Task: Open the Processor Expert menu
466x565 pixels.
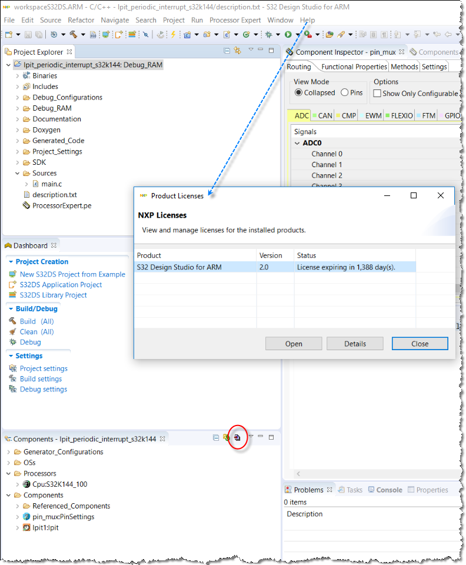Action: tap(235, 20)
